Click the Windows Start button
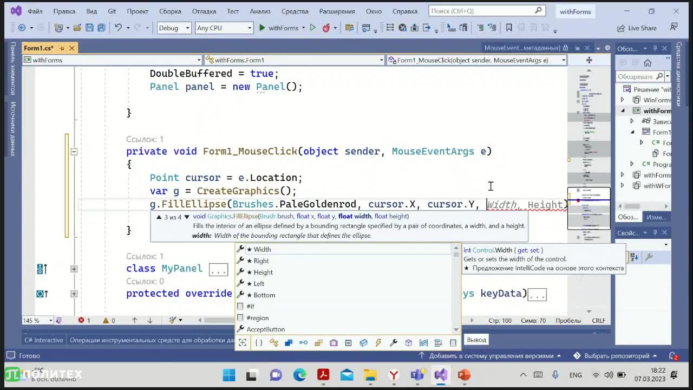The width and height of the screenshot is (693, 390). pyautogui.click(x=229, y=375)
